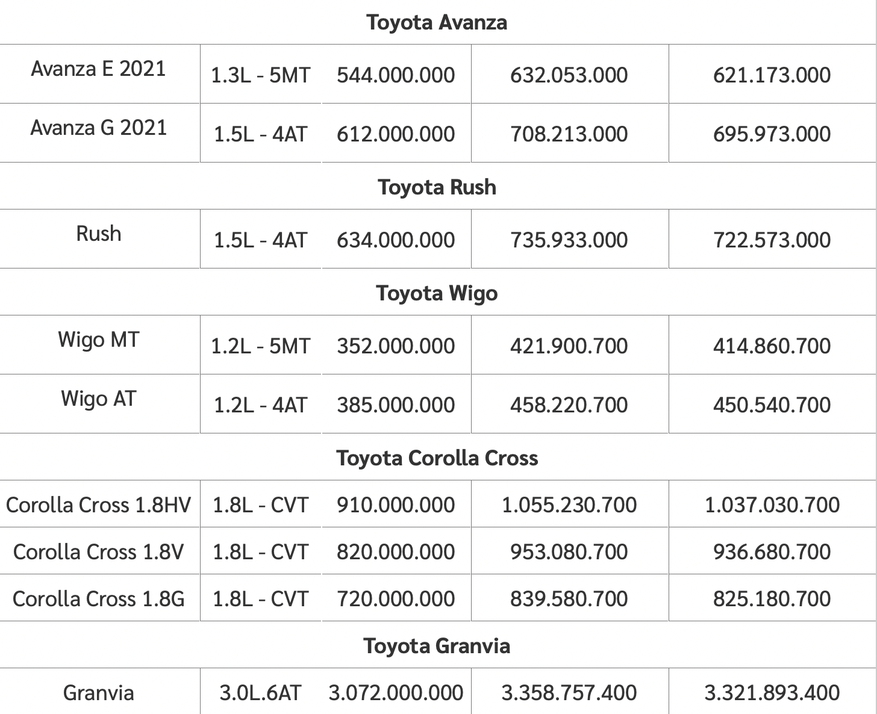
Task: Click the Avanza G 2021 model cell
Action: (98, 128)
